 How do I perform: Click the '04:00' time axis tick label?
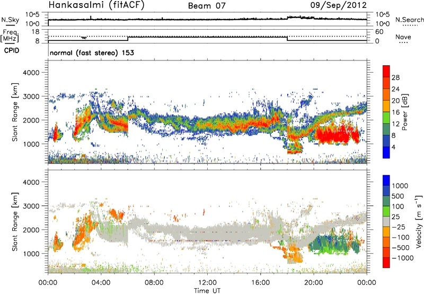(101, 283)
